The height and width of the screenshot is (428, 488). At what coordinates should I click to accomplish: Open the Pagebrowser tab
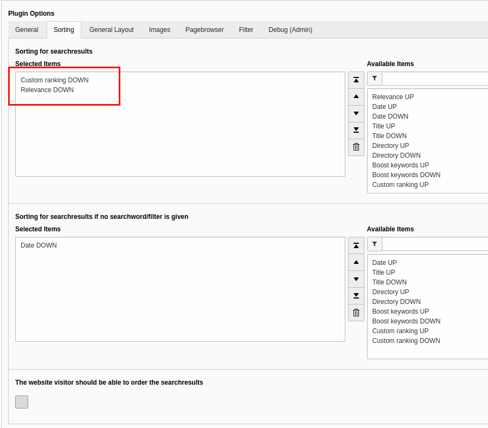click(x=204, y=30)
